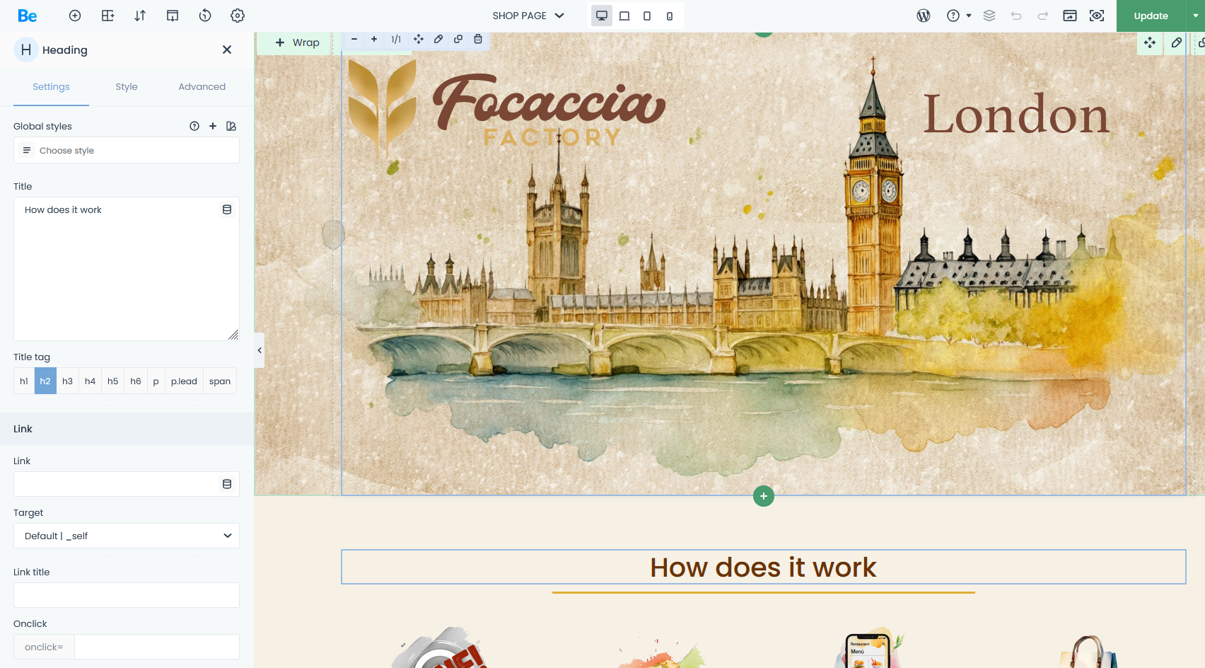Screen dimensions: 1205x668
Task: Collapse the Link section header
Action: pos(127,429)
